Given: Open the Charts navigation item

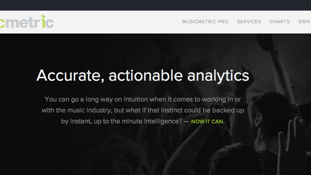Looking at the screenshot, I should (x=280, y=22).
